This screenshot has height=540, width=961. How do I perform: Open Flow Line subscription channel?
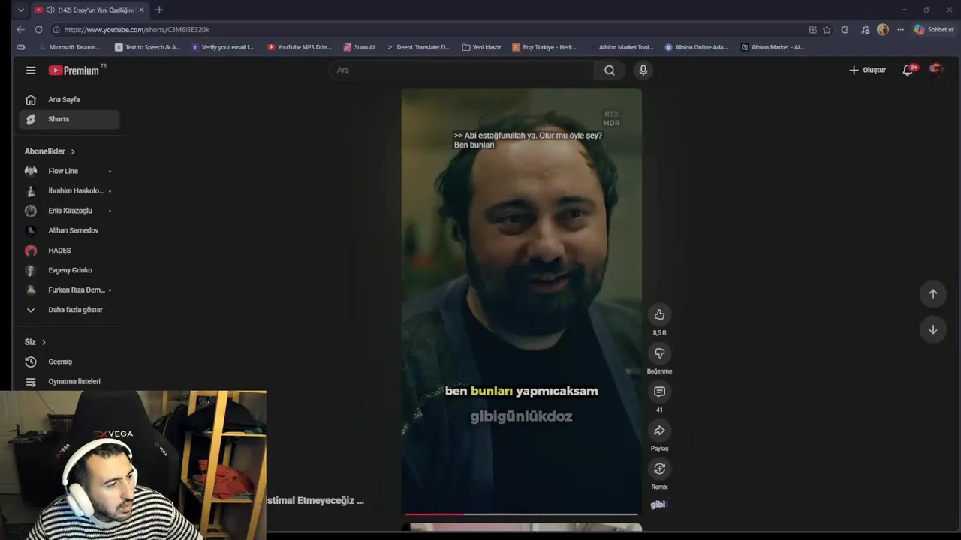(x=69, y=171)
